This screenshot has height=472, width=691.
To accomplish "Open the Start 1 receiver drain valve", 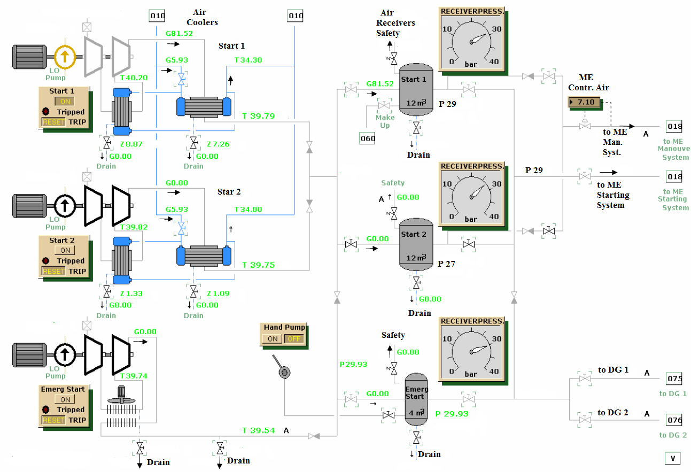I will (416, 127).
